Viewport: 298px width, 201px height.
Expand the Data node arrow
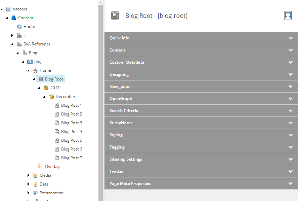click(x=28, y=184)
